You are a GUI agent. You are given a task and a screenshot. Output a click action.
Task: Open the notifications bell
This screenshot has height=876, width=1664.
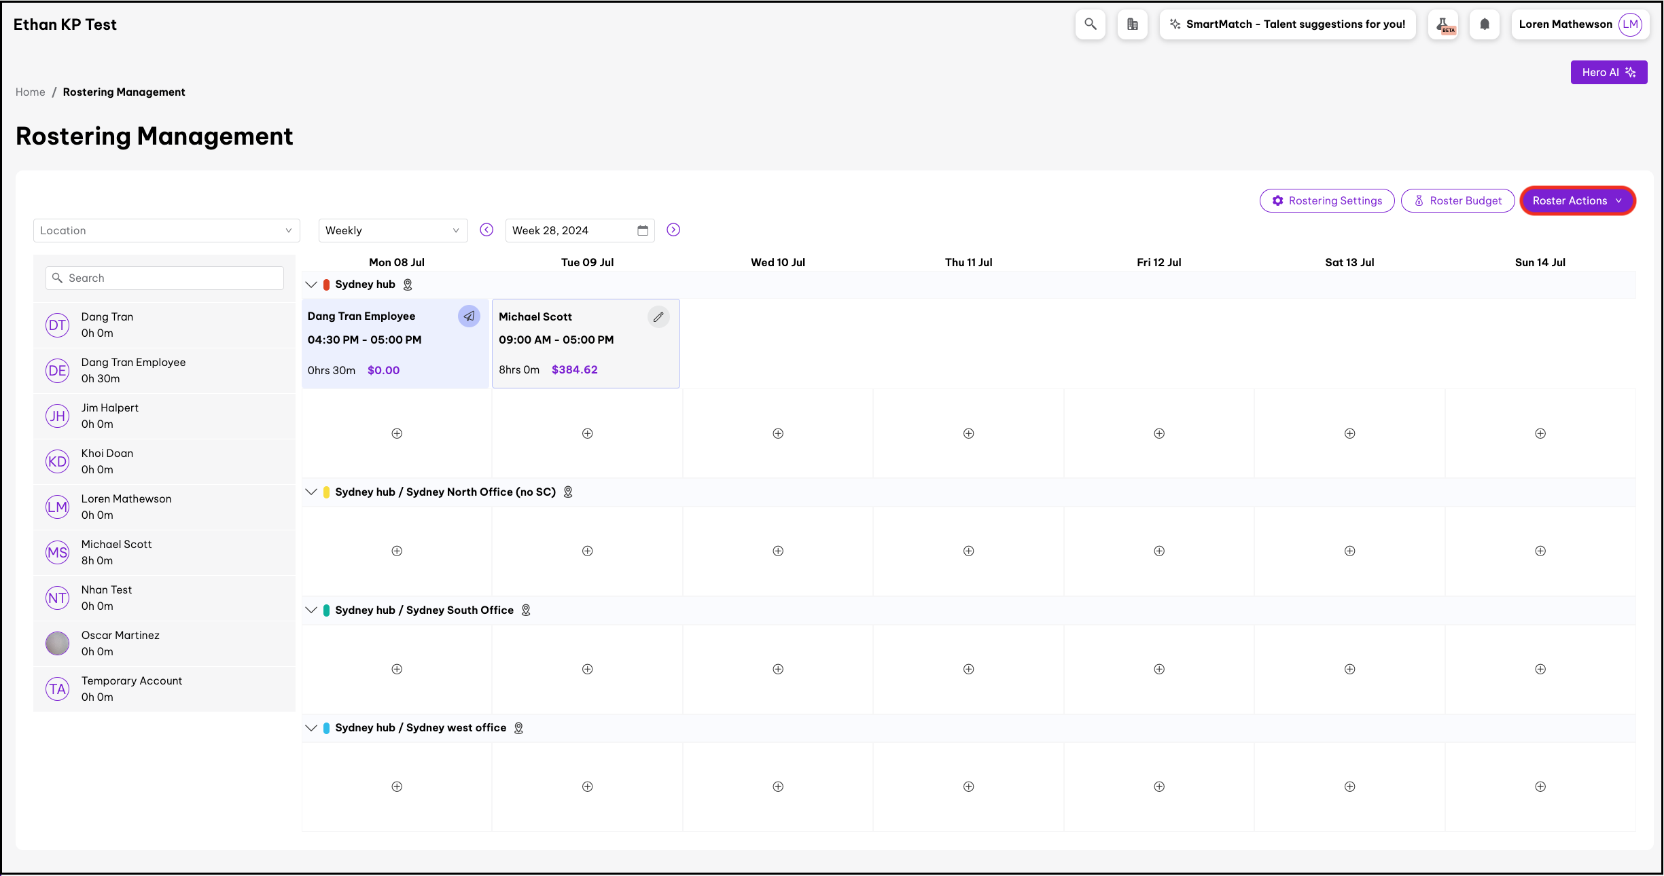click(x=1485, y=24)
